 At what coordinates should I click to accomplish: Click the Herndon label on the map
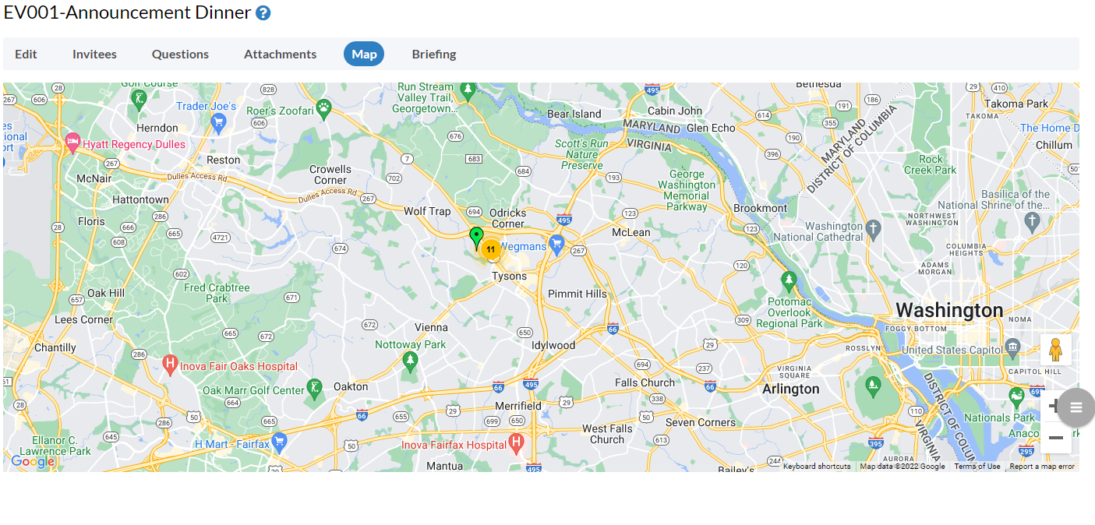157,128
